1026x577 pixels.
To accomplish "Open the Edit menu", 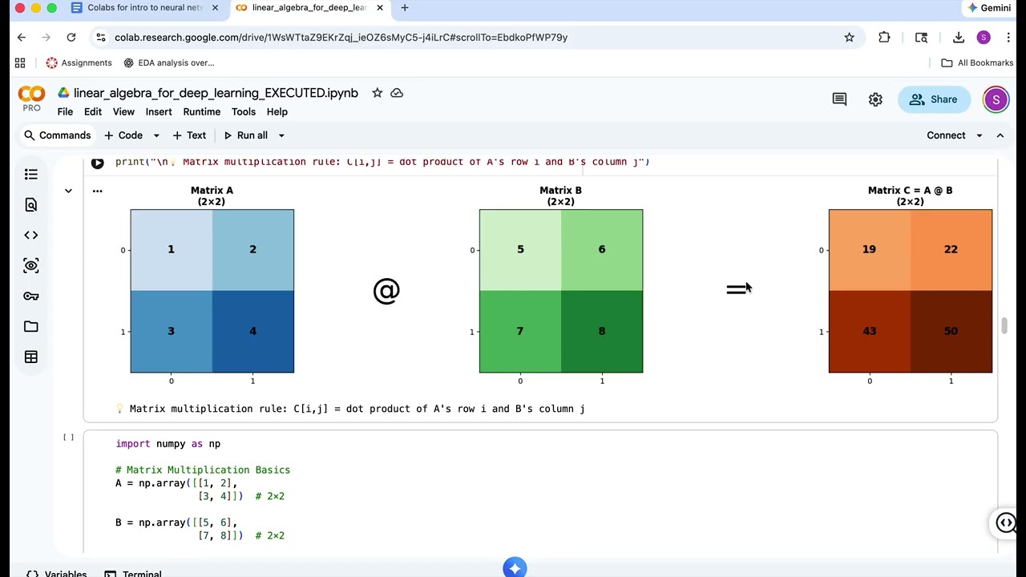I will (93, 111).
